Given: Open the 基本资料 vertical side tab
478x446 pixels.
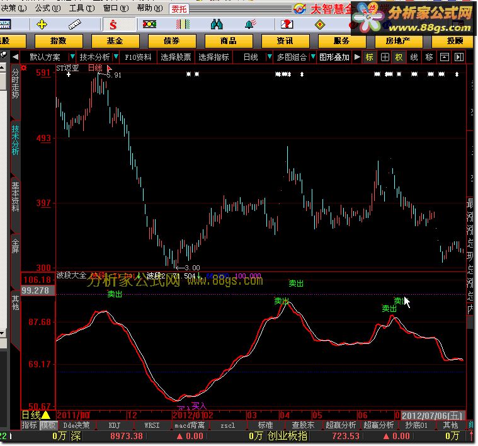Looking at the screenshot, I should (x=15, y=197).
